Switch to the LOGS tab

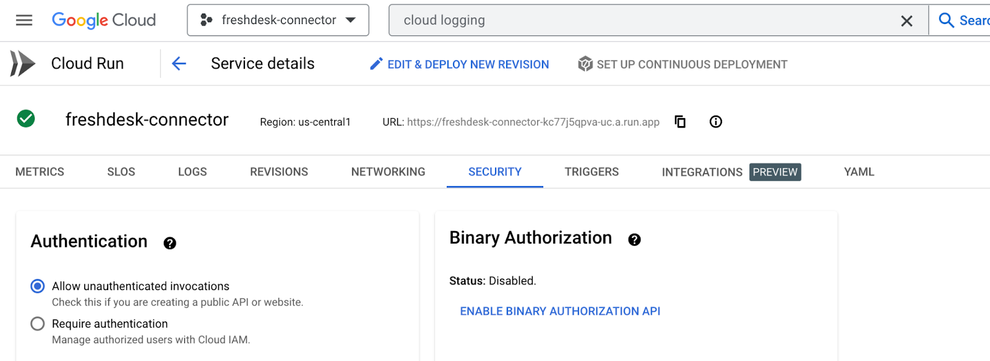coord(192,172)
